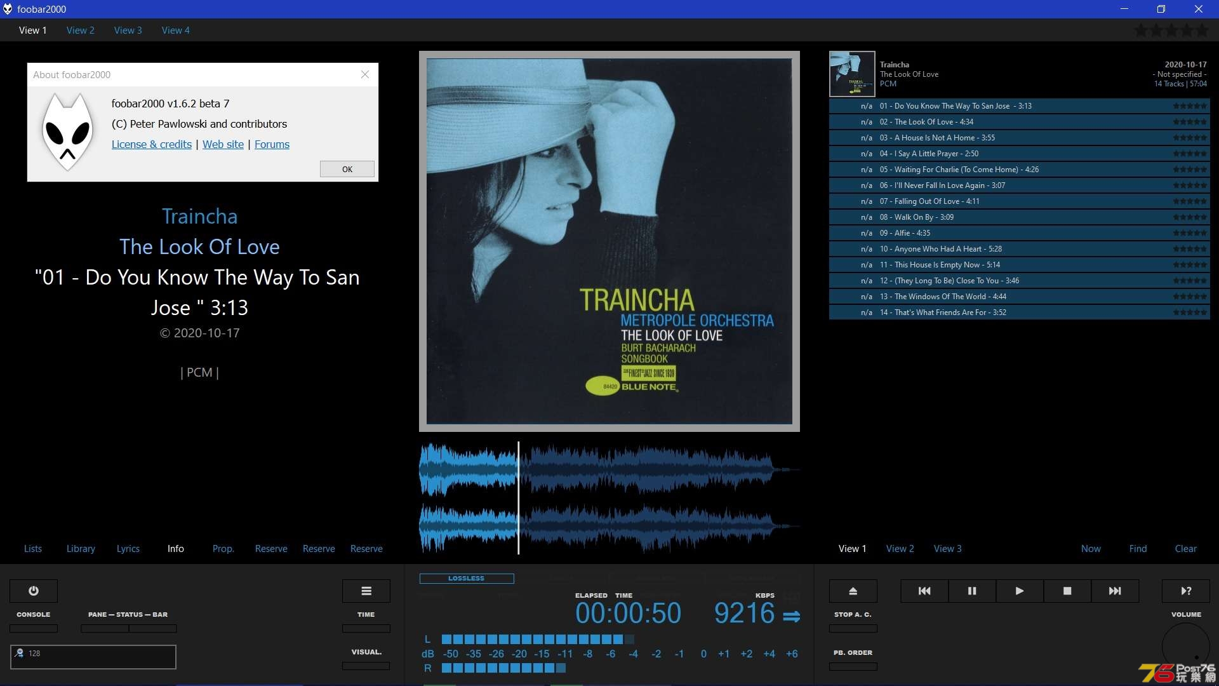Viewport: 1219px width, 686px height.
Task: Click the five-star rating at the top right
Action: click(1172, 30)
